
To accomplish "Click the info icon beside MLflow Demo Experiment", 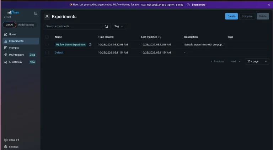I will point(90,45).
